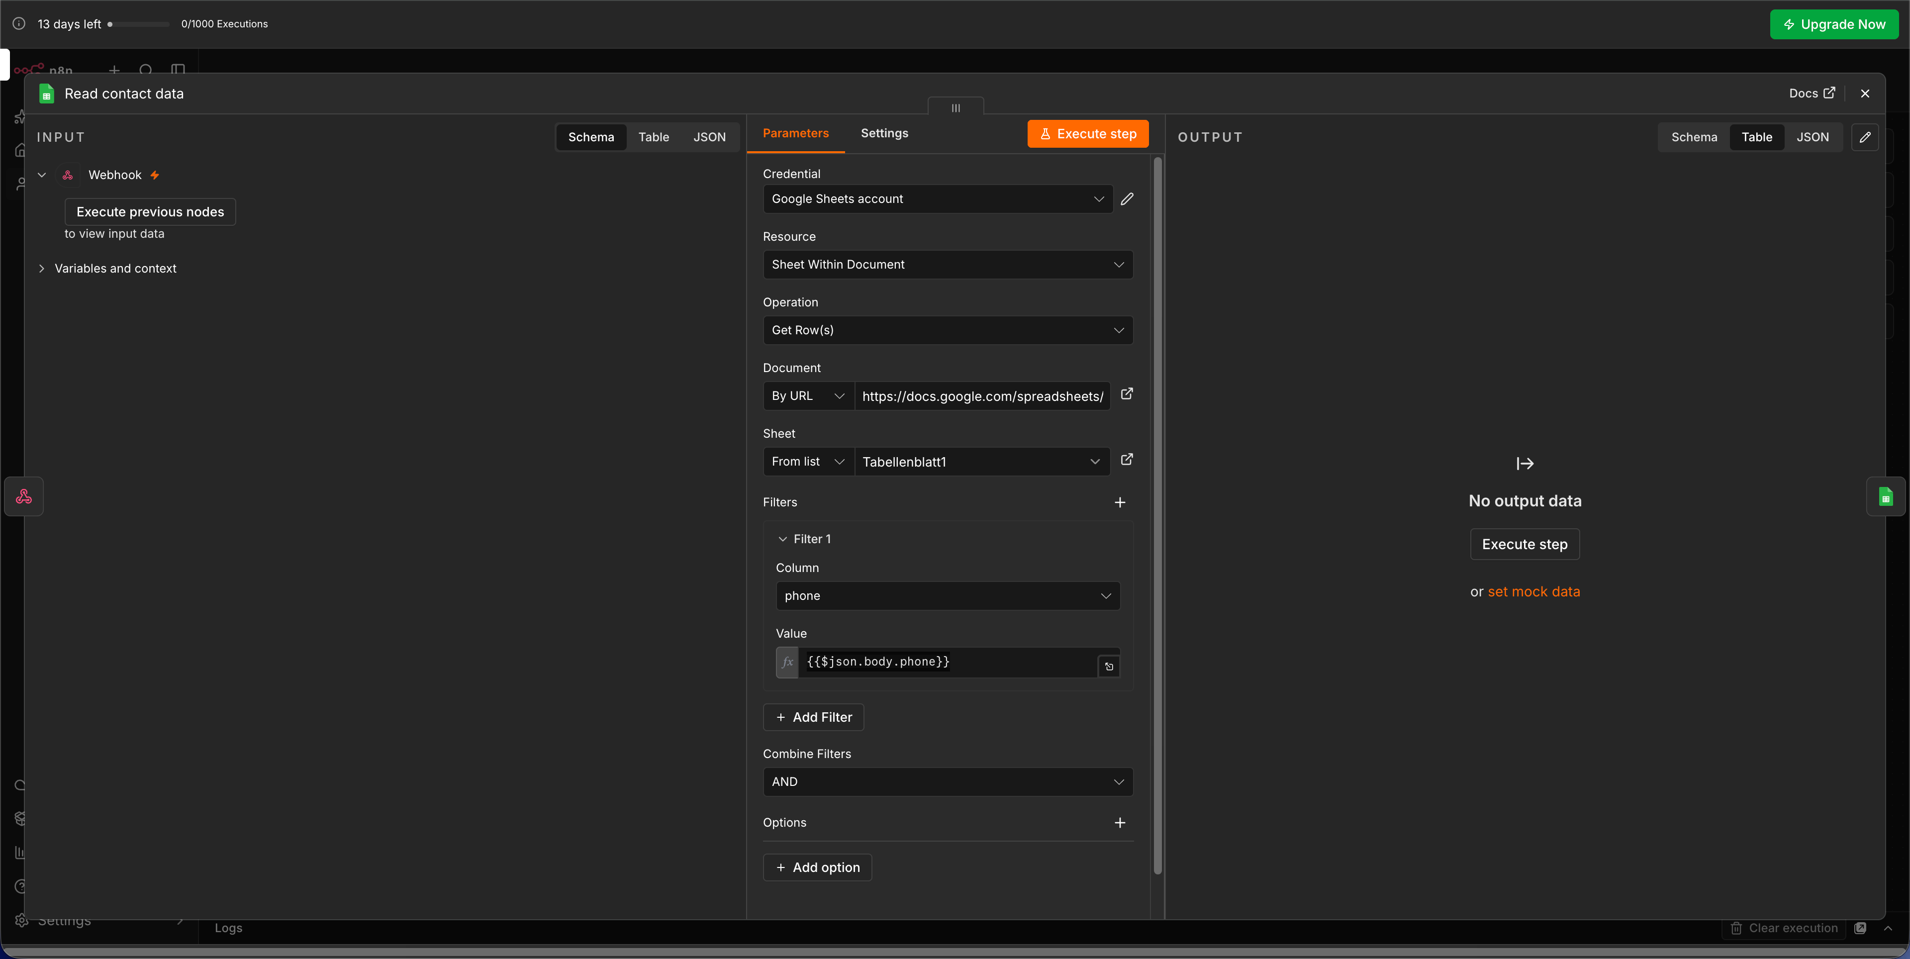Open expression editor for Value field

[1109, 666]
